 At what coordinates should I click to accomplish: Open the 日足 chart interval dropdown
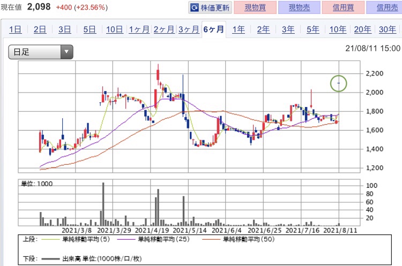41,52
